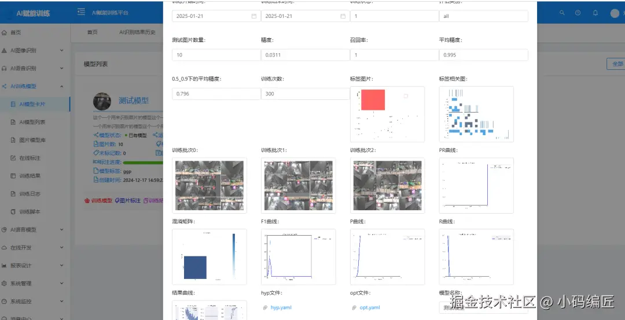Select AI模型列表 in sidebar
The height and width of the screenshot is (320, 625).
pos(32,122)
